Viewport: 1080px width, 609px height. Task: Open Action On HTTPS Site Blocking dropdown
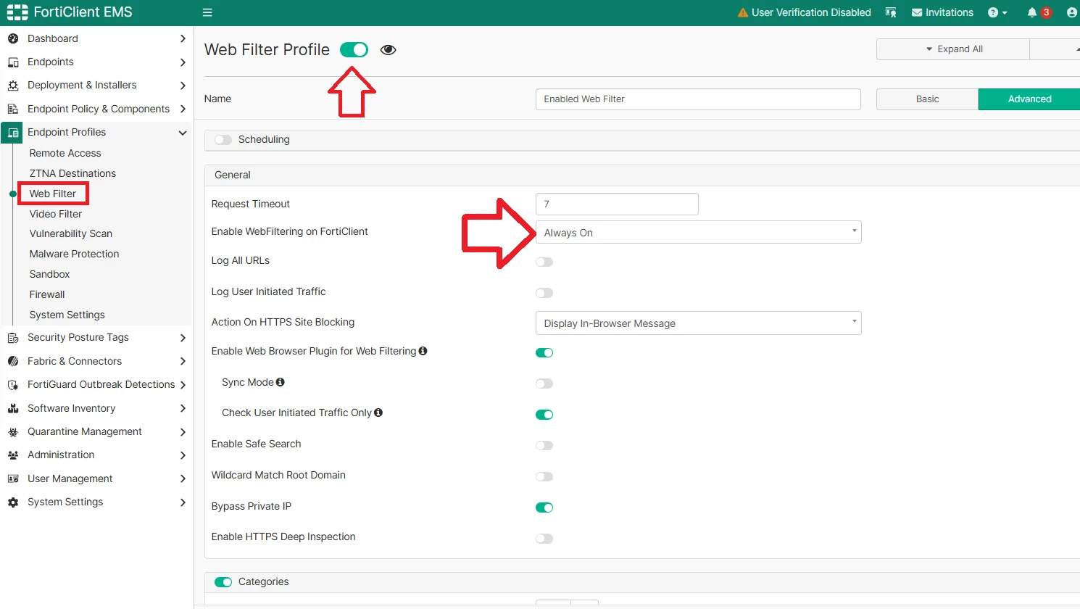pyautogui.click(x=699, y=323)
